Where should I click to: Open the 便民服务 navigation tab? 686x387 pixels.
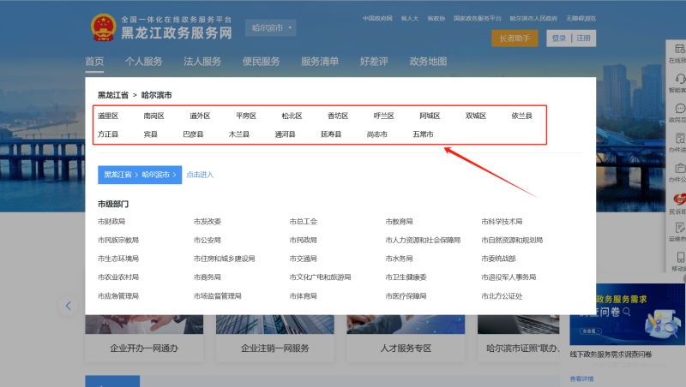pos(262,61)
